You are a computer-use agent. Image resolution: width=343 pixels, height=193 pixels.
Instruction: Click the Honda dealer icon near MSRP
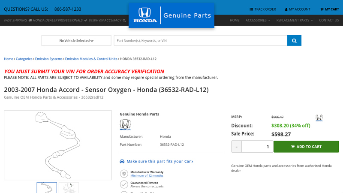point(319,118)
